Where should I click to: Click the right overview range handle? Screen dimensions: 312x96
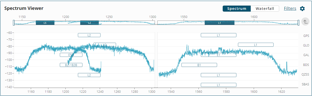pos(298,23)
